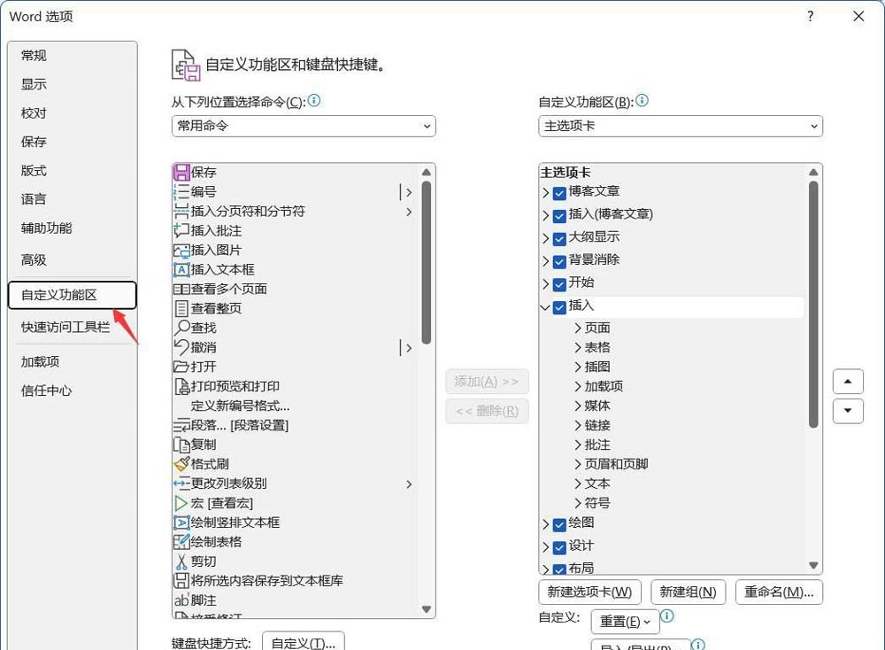Open the 高级 options category
885x650 pixels.
click(34, 259)
